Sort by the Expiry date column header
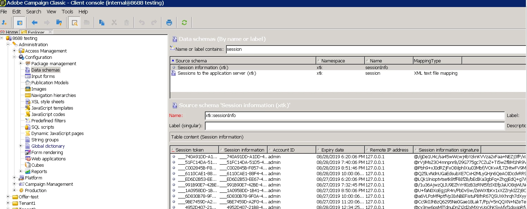The height and width of the screenshot is (209, 527). (340, 150)
